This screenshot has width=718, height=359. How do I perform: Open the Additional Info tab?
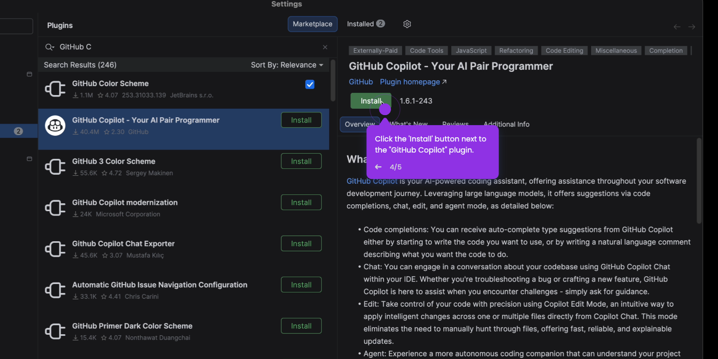(506, 124)
